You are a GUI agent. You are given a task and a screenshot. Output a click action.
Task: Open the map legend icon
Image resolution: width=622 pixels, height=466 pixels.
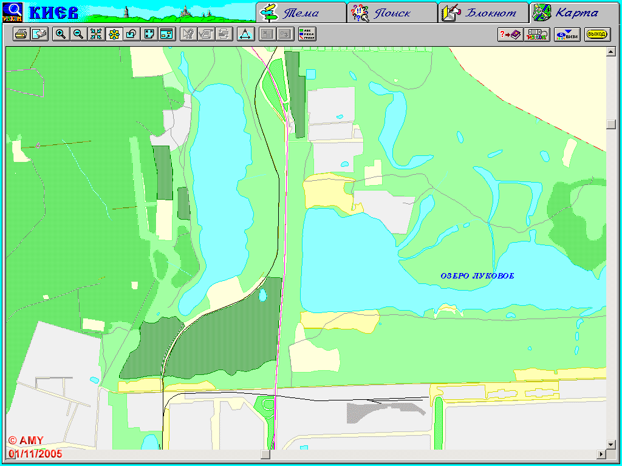click(x=307, y=34)
